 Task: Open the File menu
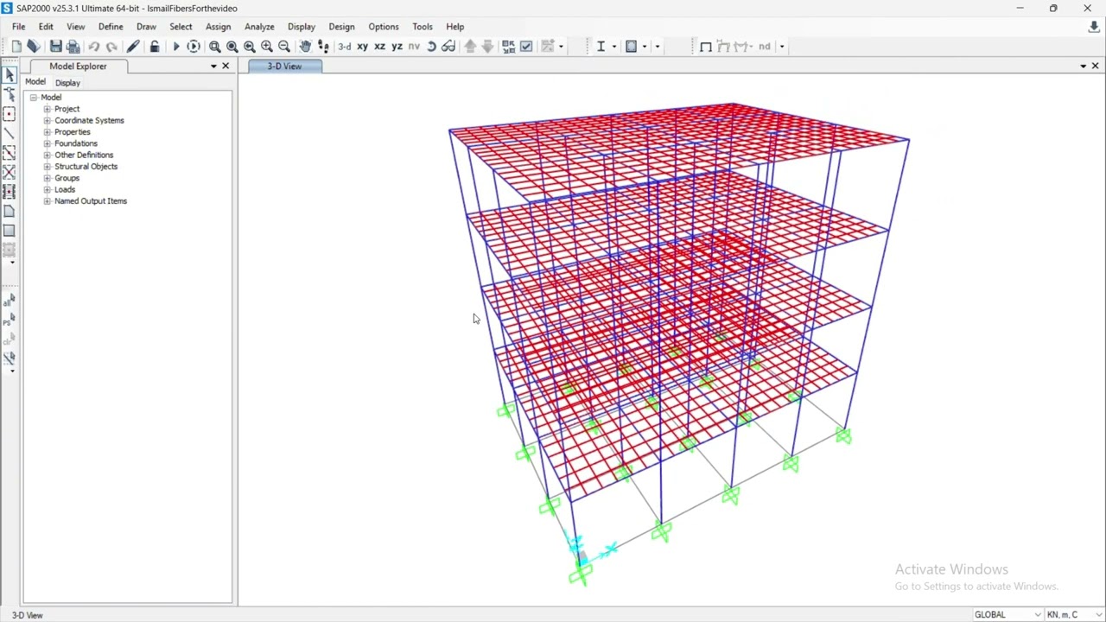[x=18, y=27]
